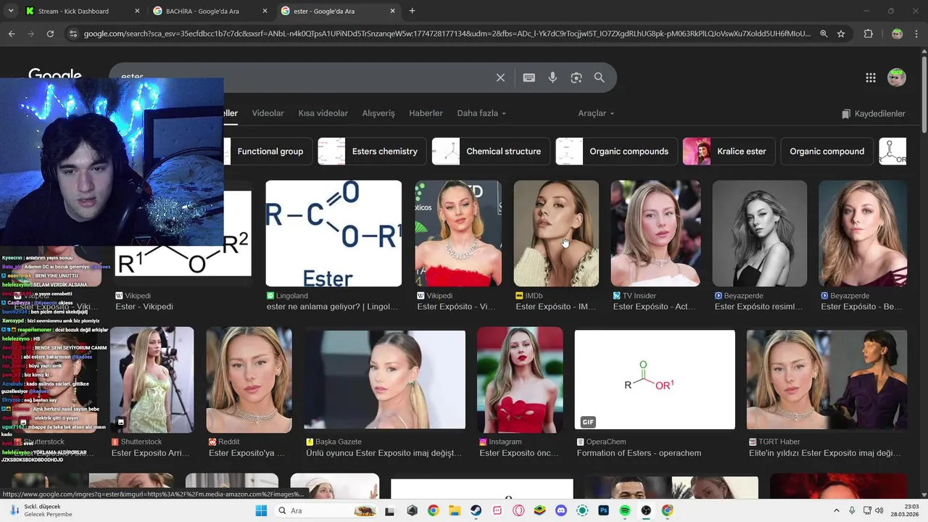Switch to the Stream - Kick Dashboard tab
This screenshot has width=928, height=522.
[x=82, y=11]
